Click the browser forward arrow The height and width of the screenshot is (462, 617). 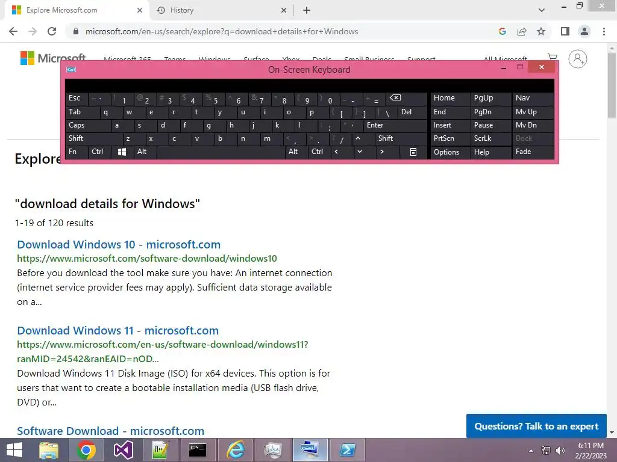(33, 31)
